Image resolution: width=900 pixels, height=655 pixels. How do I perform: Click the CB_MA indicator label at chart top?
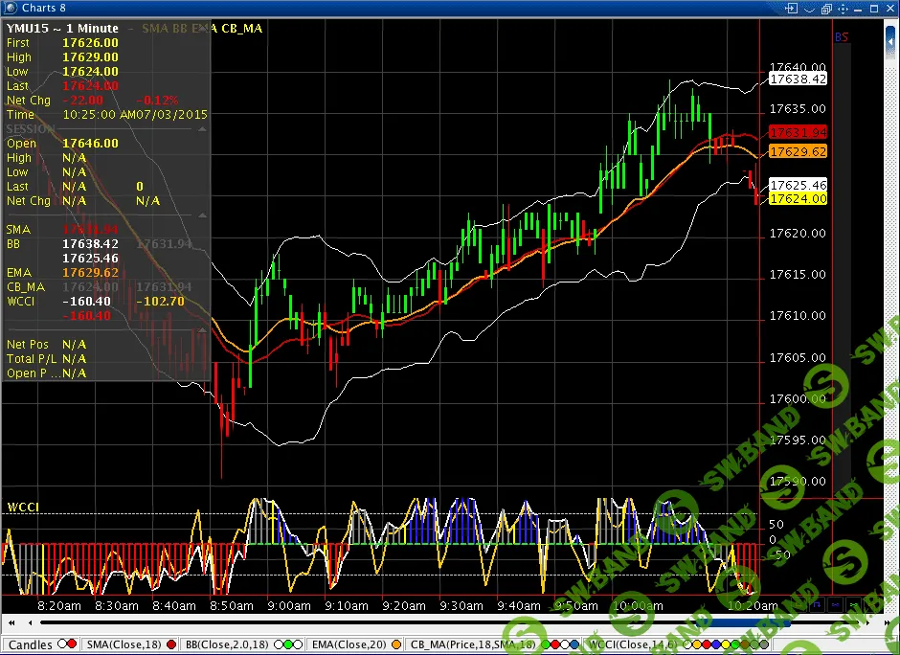pyautogui.click(x=241, y=29)
